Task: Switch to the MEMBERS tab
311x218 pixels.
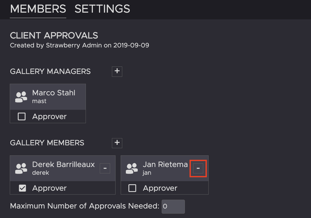Action: pyautogui.click(x=38, y=9)
